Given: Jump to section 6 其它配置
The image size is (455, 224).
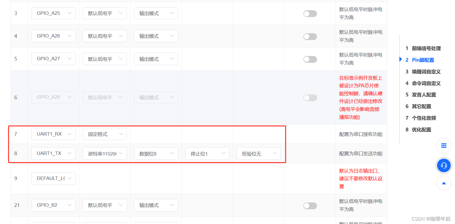Looking at the screenshot, I should point(418,106).
